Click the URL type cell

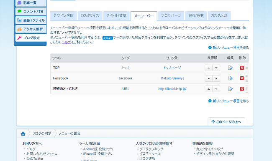(126, 89)
